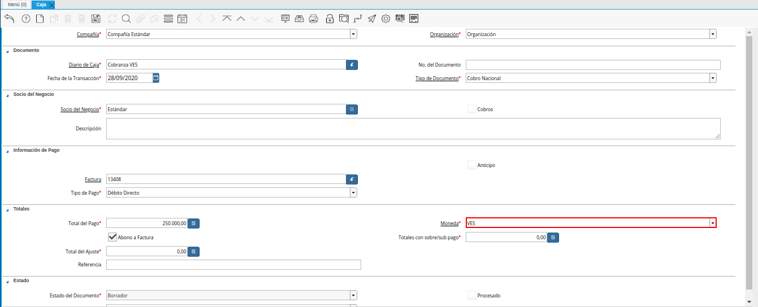Open Tipo de Documento dropdown
The image size is (758, 307).
[713, 78]
